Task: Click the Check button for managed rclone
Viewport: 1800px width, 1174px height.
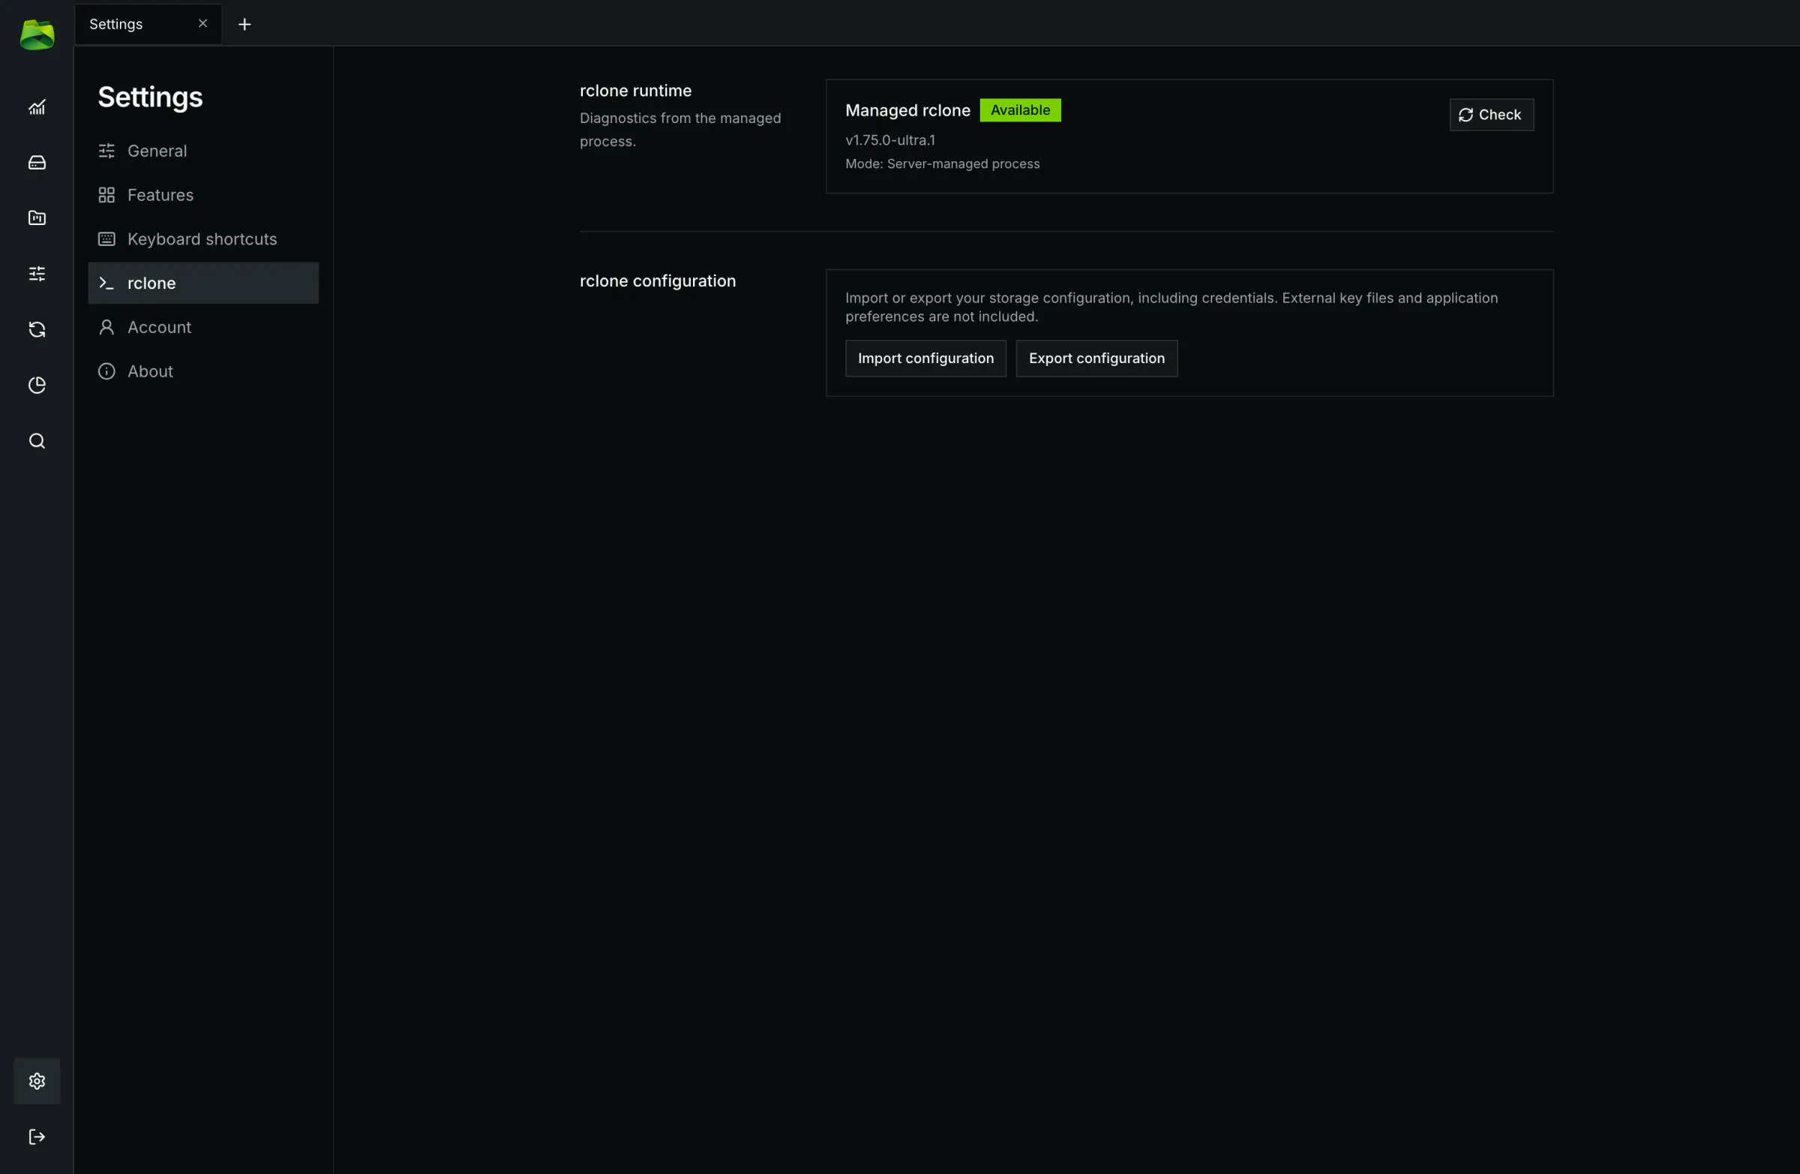Action: click(x=1491, y=115)
